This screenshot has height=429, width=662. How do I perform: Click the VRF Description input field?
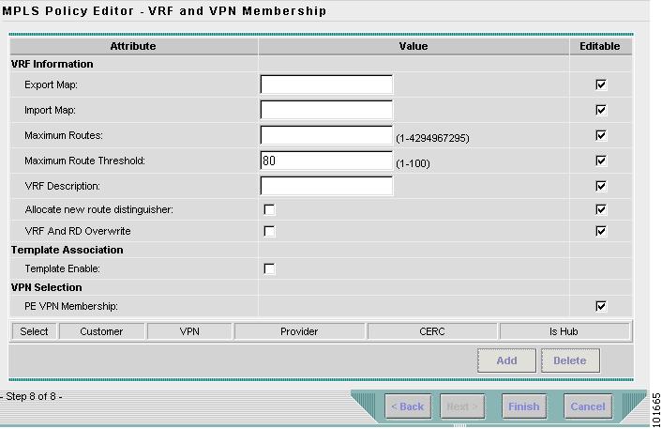click(x=326, y=186)
